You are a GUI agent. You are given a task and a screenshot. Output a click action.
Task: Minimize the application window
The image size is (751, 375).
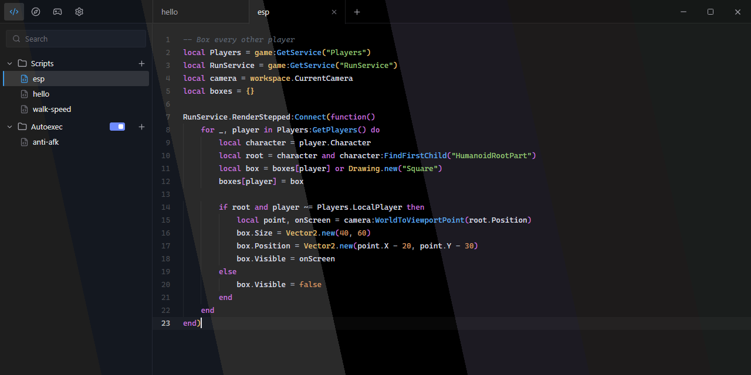tap(683, 12)
